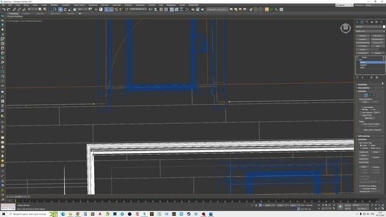Activate the Select and Scale tool
Screen dimensions: 386x217
coord(70,10)
